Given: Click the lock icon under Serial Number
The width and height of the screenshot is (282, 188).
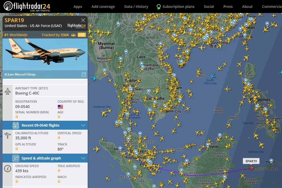Looking at the screenshot, I should 17,117.
